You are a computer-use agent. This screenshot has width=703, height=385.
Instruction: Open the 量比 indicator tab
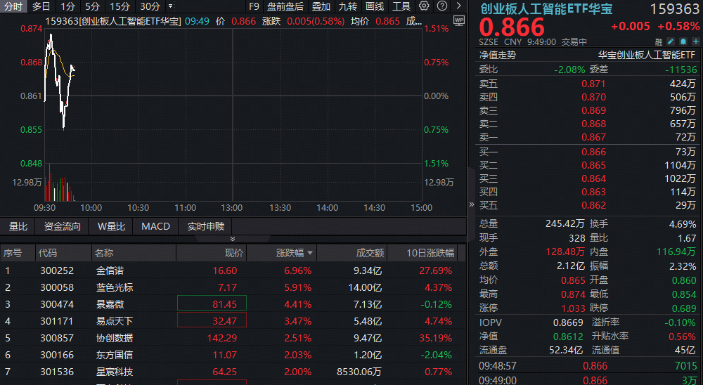[18, 226]
